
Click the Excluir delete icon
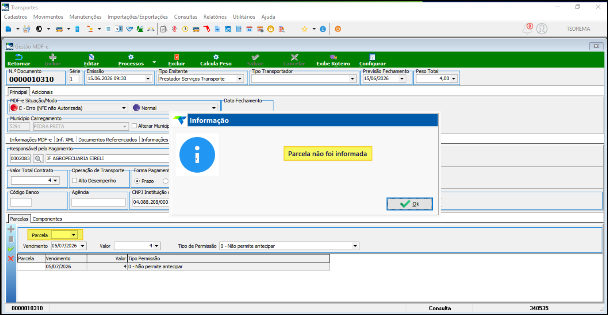tap(176, 57)
